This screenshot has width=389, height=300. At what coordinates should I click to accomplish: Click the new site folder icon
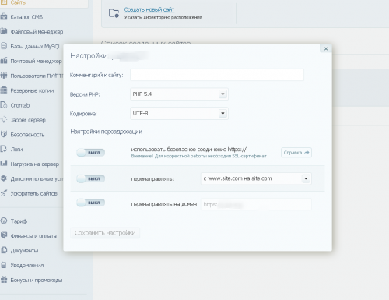(x=114, y=13)
